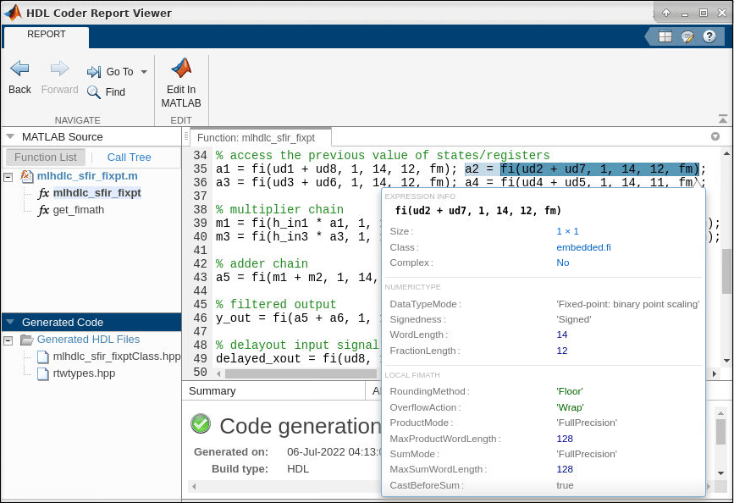Click the Back navigation arrow

(19, 69)
